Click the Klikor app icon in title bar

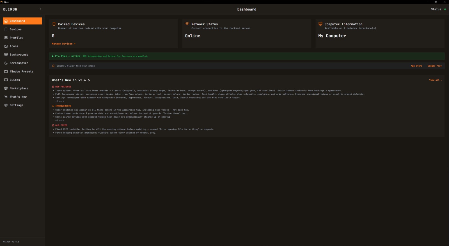point(2,2)
